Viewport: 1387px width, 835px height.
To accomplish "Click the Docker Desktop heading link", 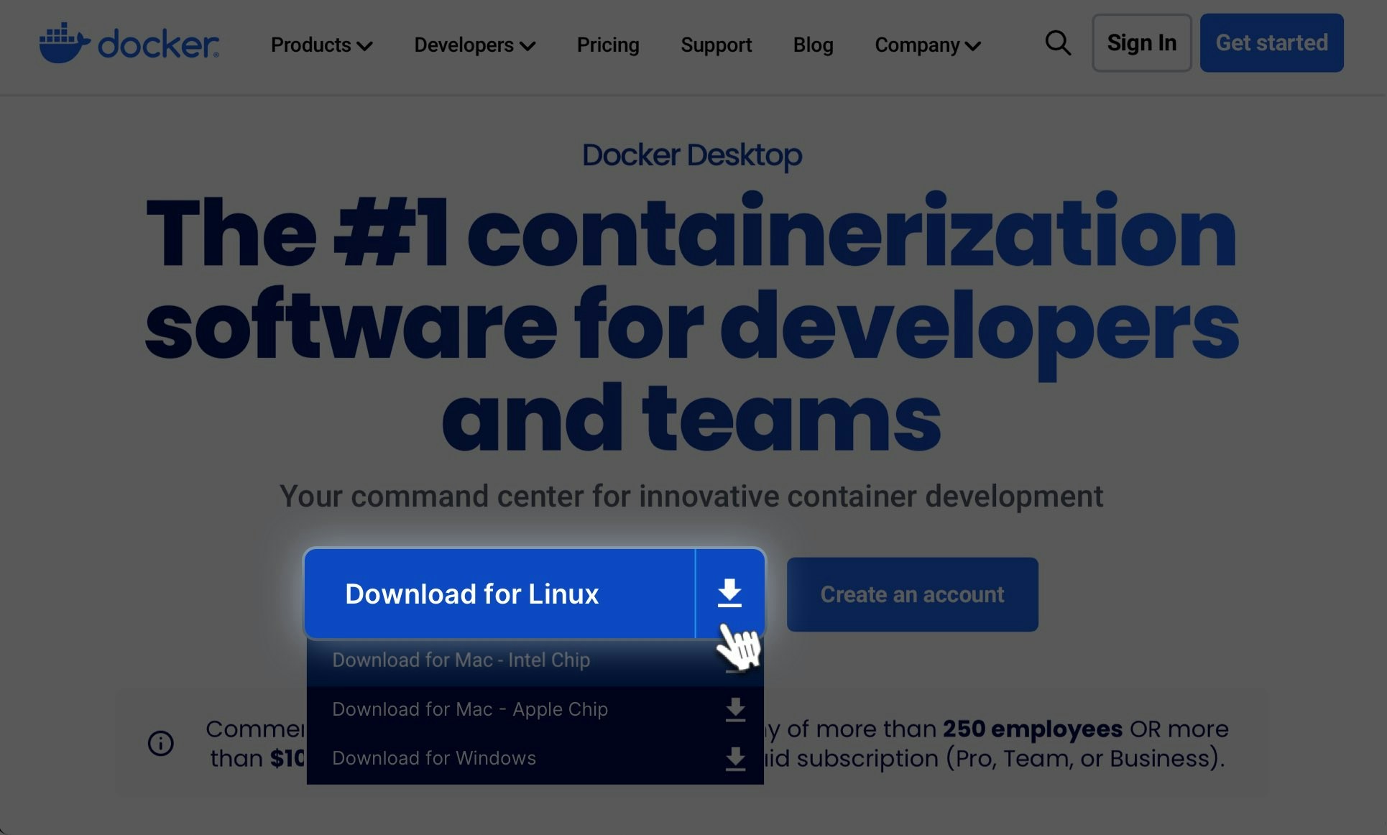I will coord(691,155).
